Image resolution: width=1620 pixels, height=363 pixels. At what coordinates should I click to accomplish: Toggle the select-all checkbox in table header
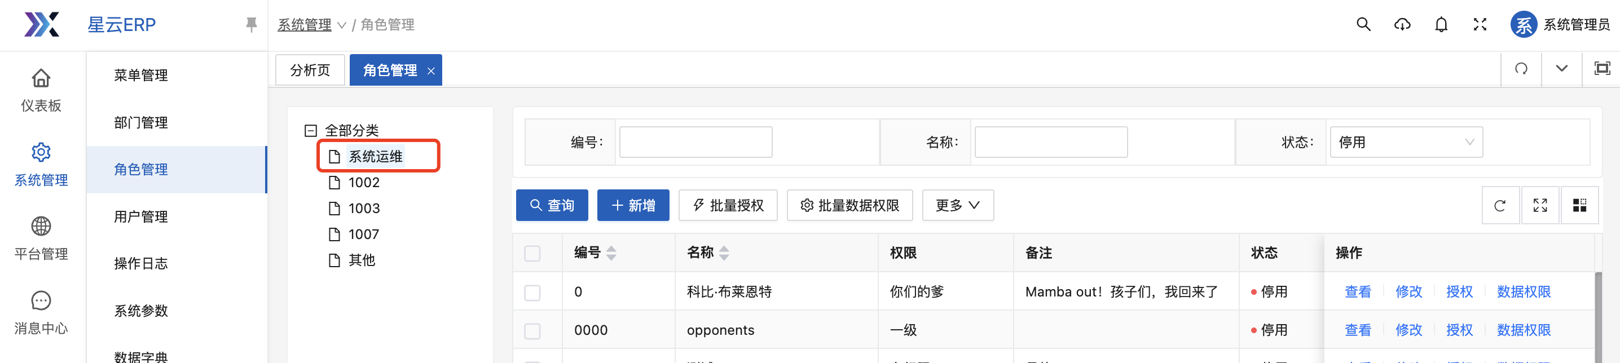coord(532,253)
